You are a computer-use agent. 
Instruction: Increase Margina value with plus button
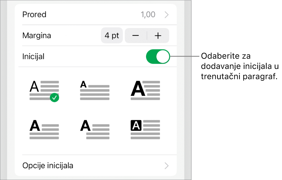[x=158, y=36]
